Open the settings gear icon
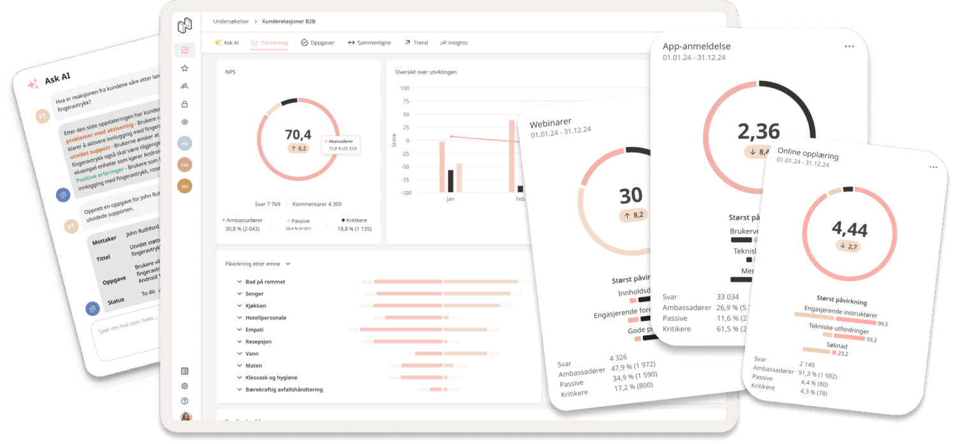This screenshot has width=956, height=444. [x=185, y=386]
